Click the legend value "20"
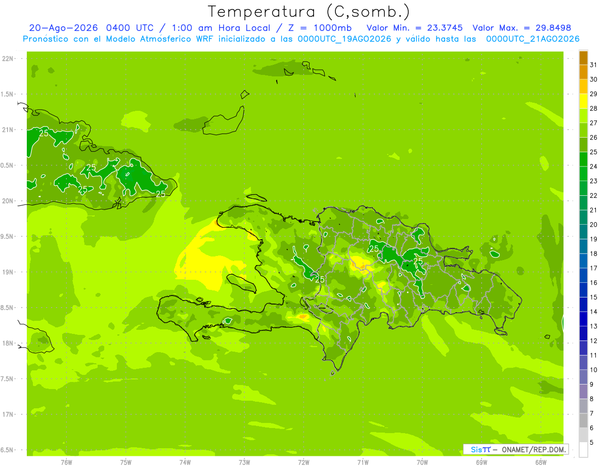The image size is (607, 469). [x=594, y=225]
